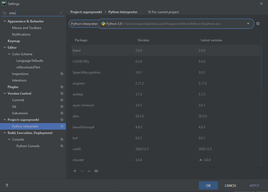Click the Cancel button

click(230, 185)
